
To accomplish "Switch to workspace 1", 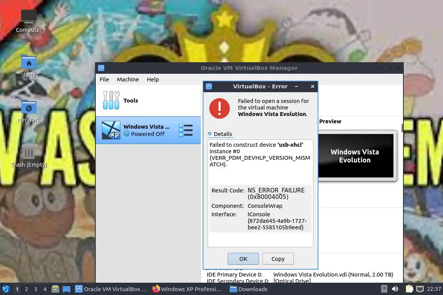I will point(17,289).
